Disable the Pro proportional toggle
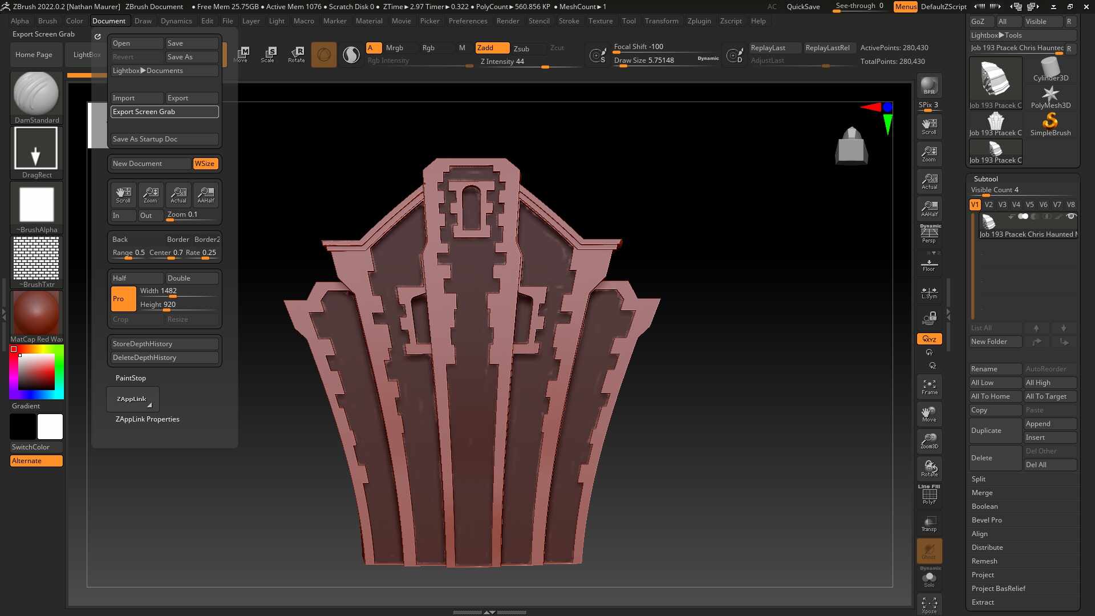The image size is (1095, 616). pos(123,299)
